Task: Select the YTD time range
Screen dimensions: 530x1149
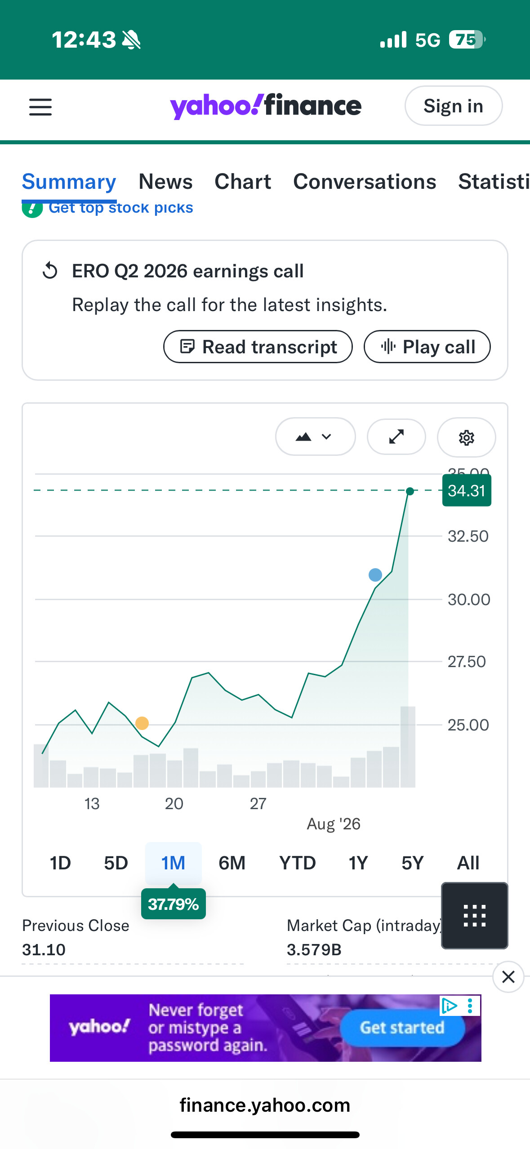Action: (x=297, y=863)
